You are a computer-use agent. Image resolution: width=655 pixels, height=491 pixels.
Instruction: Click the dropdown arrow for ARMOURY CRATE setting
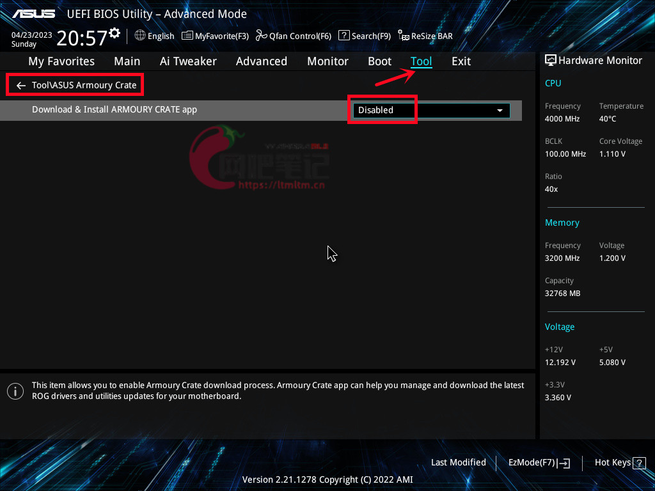tap(500, 111)
